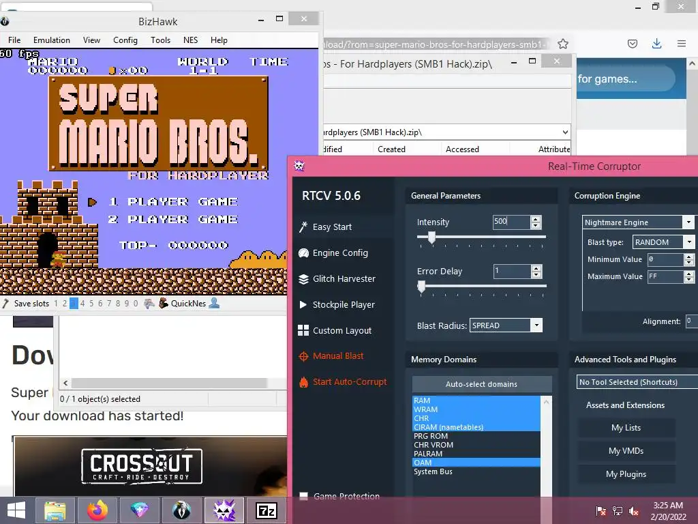Click the muted speaker tray icon
This screenshot has width=698, height=524.
coord(633,510)
